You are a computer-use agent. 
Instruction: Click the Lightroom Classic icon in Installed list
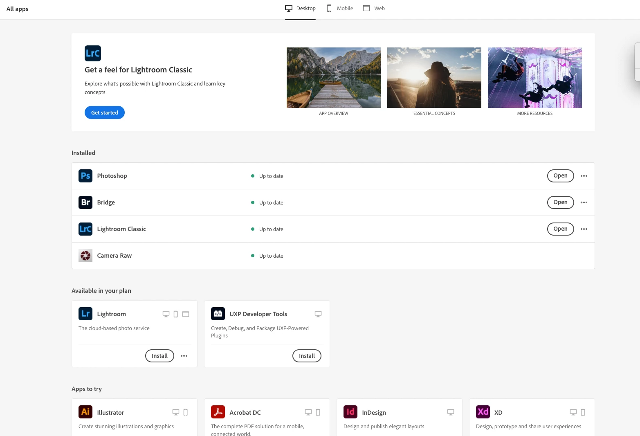[x=85, y=229]
